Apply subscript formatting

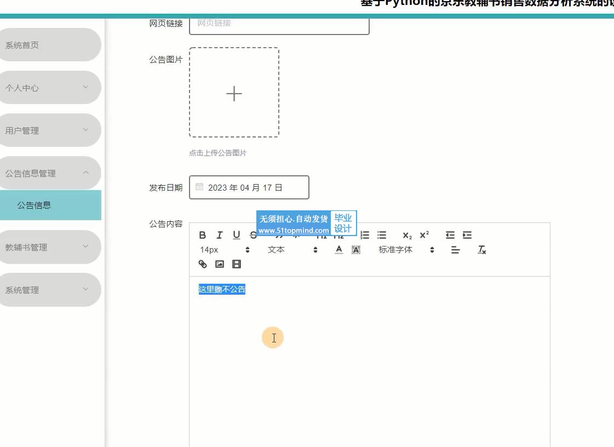(x=407, y=235)
